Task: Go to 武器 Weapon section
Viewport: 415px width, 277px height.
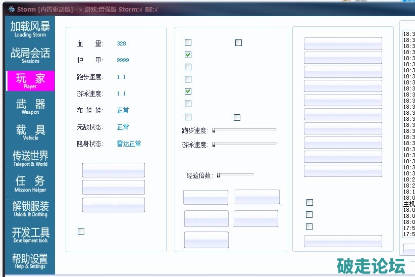Action: [x=30, y=107]
